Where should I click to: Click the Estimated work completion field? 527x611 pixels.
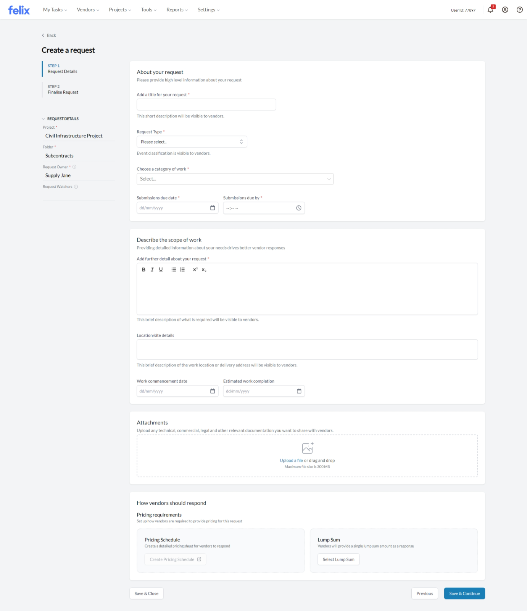click(x=264, y=391)
